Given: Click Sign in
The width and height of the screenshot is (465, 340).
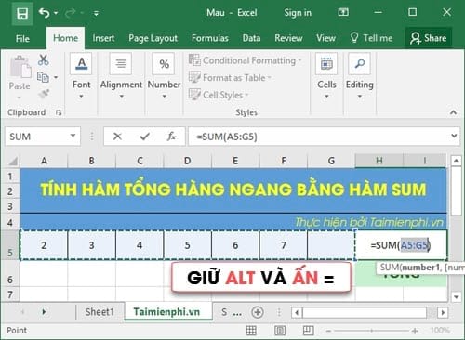Looking at the screenshot, I should coord(298,13).
